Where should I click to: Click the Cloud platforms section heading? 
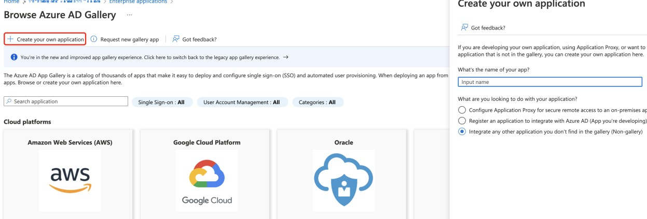[27, 122]
